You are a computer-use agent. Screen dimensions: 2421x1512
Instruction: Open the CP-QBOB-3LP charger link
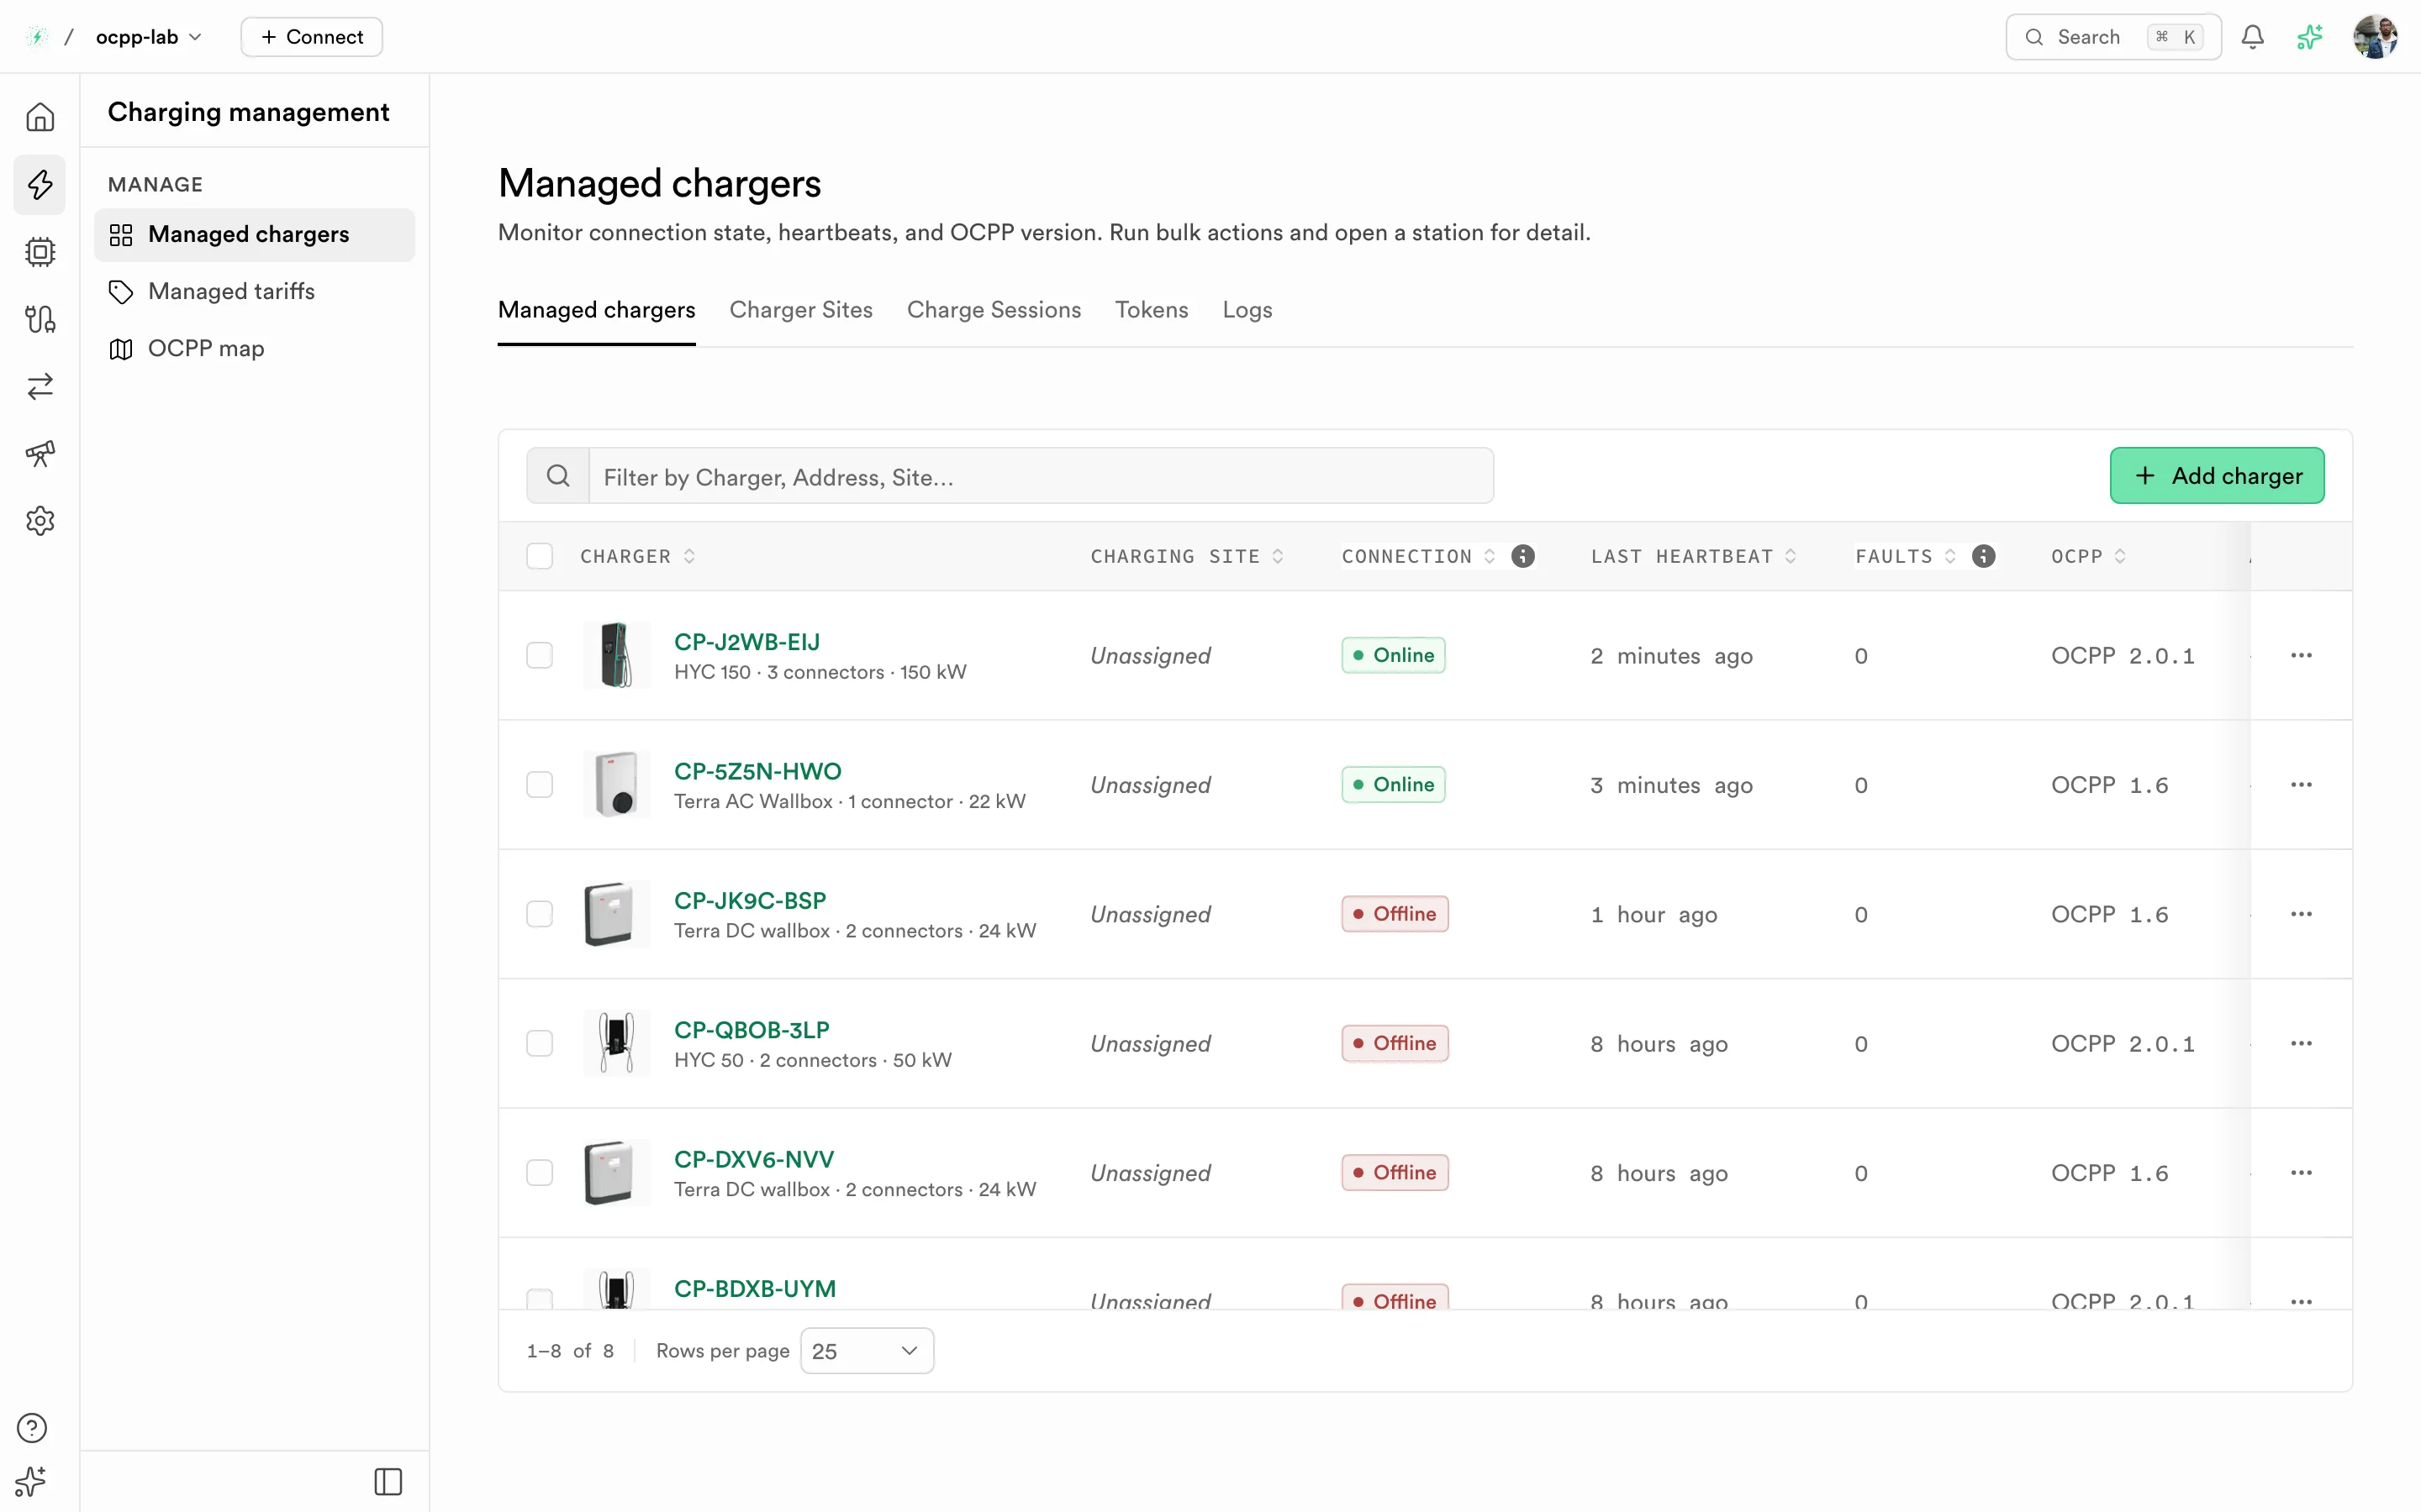pos(752,1029)
